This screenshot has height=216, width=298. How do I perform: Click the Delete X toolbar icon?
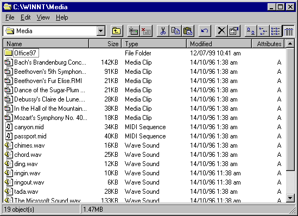click(x=221, y=31)
